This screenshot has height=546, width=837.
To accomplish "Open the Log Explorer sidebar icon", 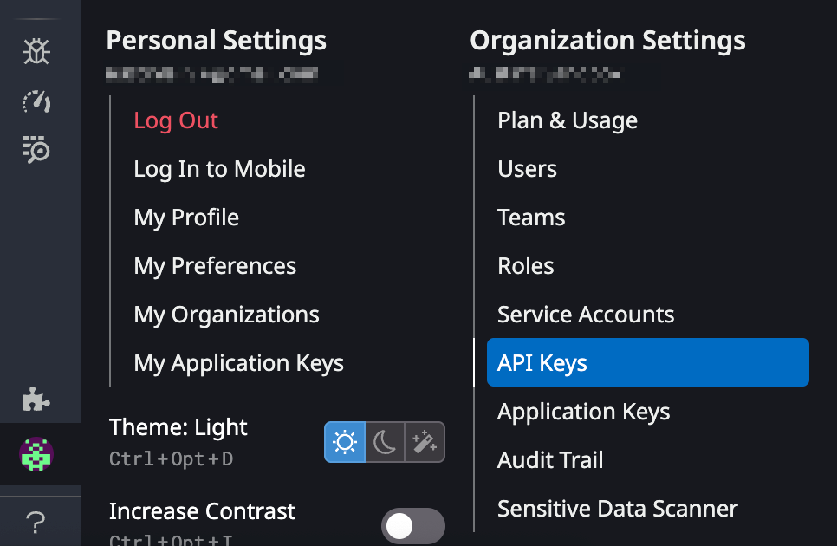I will coord(36,150).
